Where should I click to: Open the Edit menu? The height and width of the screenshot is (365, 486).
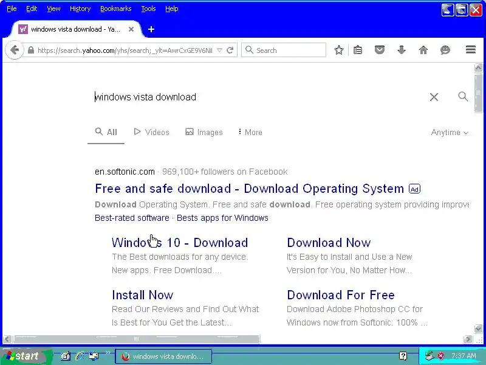pos(32,9)
